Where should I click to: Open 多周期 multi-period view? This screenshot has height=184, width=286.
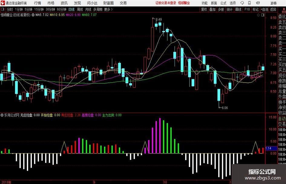98,9
